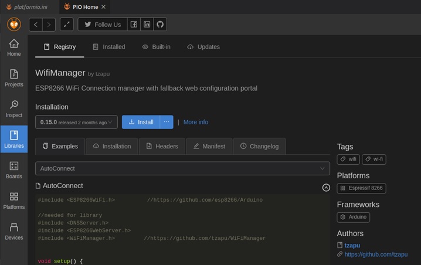Open the https://github.com/tzapu link
This screenshot has width=421, height=265.
376,254
